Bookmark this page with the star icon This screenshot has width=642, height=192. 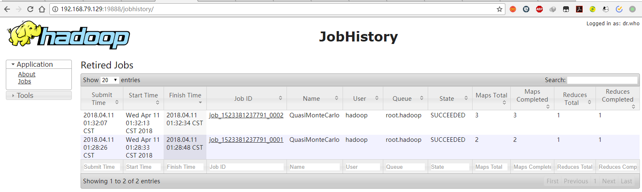click(500, 9)
